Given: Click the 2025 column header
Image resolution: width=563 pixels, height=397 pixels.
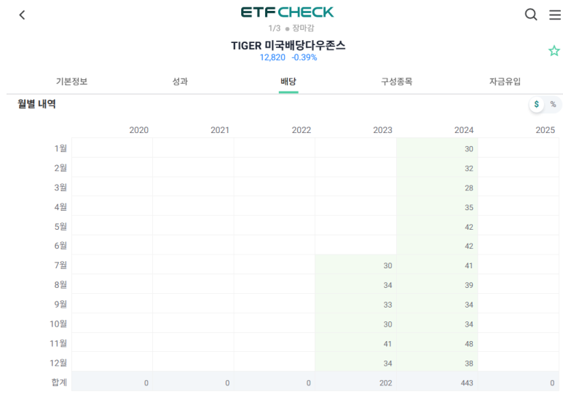Looking at the screenshot, I should (x=546, y=130).
